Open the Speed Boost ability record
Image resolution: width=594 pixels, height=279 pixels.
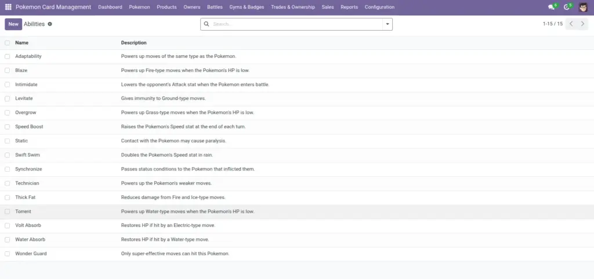click(x=29, y=127)
